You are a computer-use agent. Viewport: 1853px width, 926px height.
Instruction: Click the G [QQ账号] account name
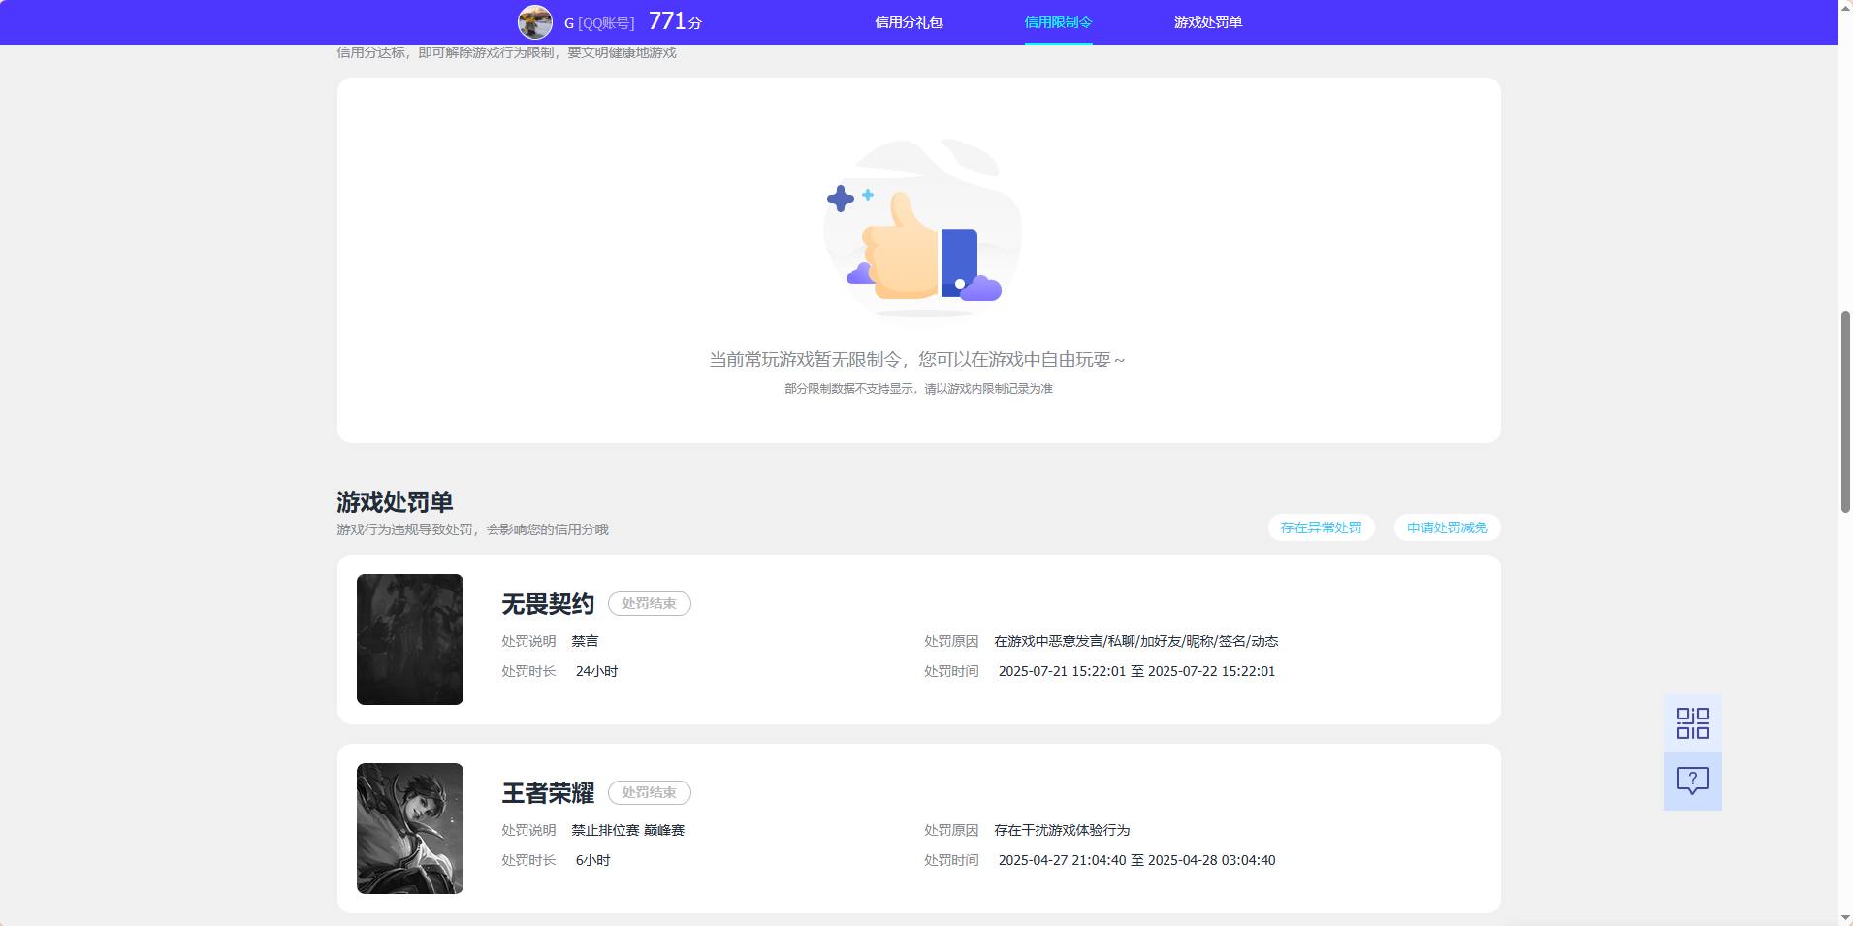(x=599, y=23)
